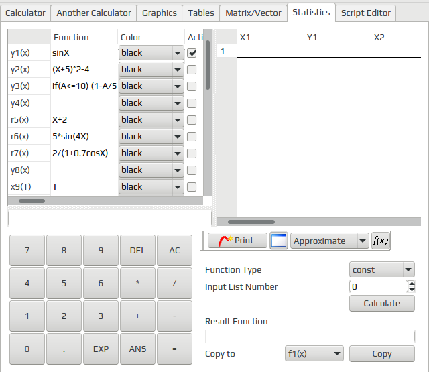This screenshot has width=429, height=372.
Task: Click the DEL key
Action: [x=137, y=250]
